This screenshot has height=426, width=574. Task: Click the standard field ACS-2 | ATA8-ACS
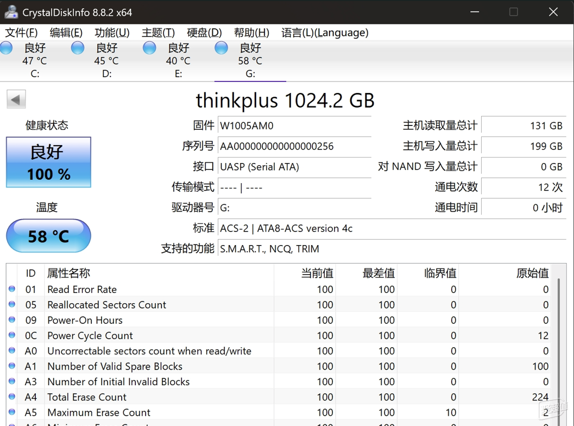(x=392, y=228)
